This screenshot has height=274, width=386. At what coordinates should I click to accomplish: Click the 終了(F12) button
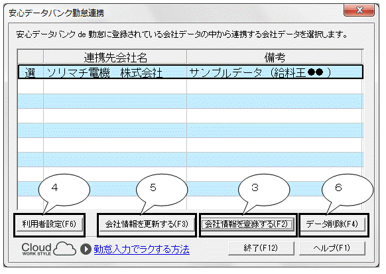pyautogui.click(x=261, y=248)
